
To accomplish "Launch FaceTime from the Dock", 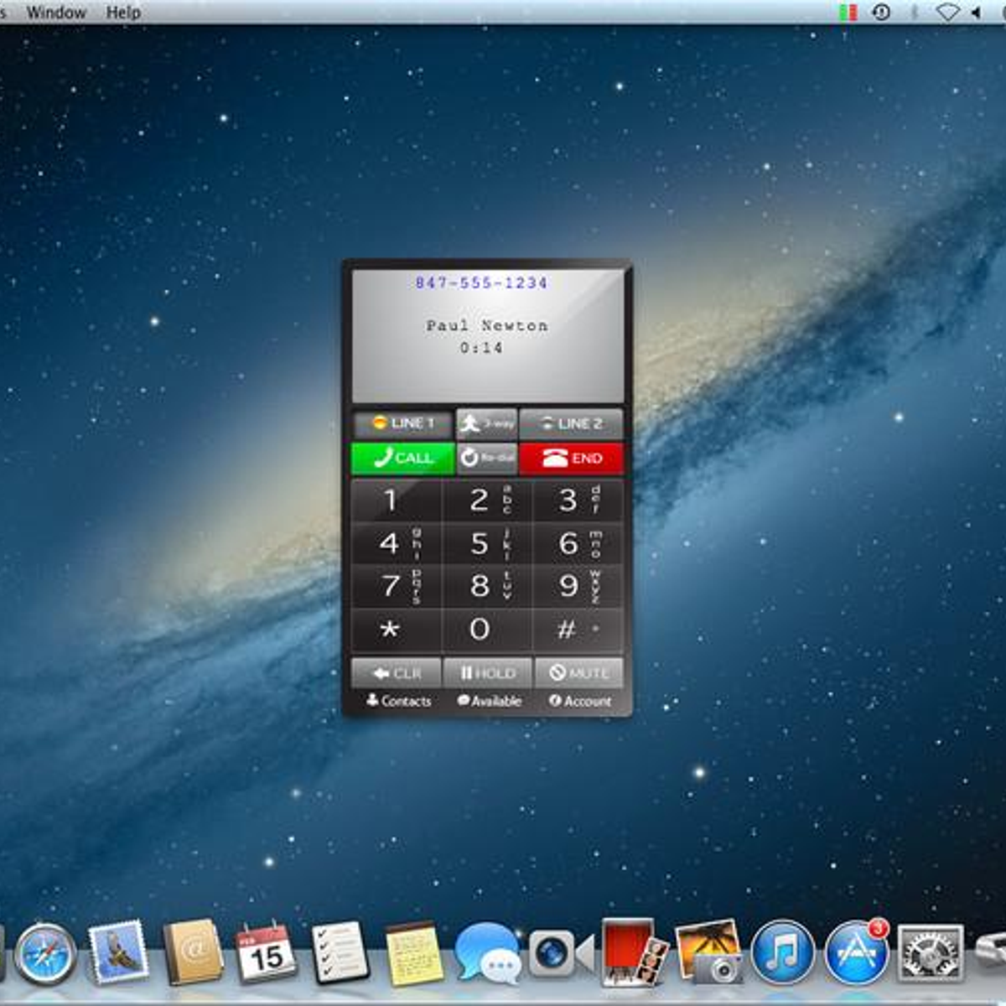I will [560, 953].
